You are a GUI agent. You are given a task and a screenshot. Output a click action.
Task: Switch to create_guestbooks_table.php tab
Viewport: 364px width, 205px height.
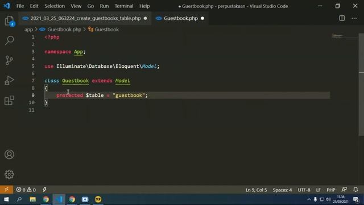85,18
